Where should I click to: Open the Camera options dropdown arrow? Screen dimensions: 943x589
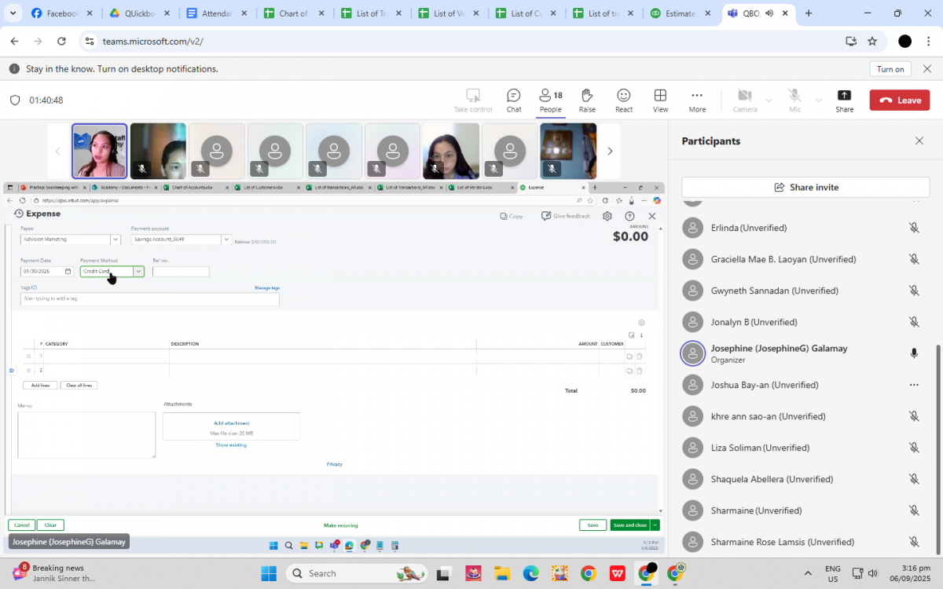pyautogui.click(x=769, y=101)
